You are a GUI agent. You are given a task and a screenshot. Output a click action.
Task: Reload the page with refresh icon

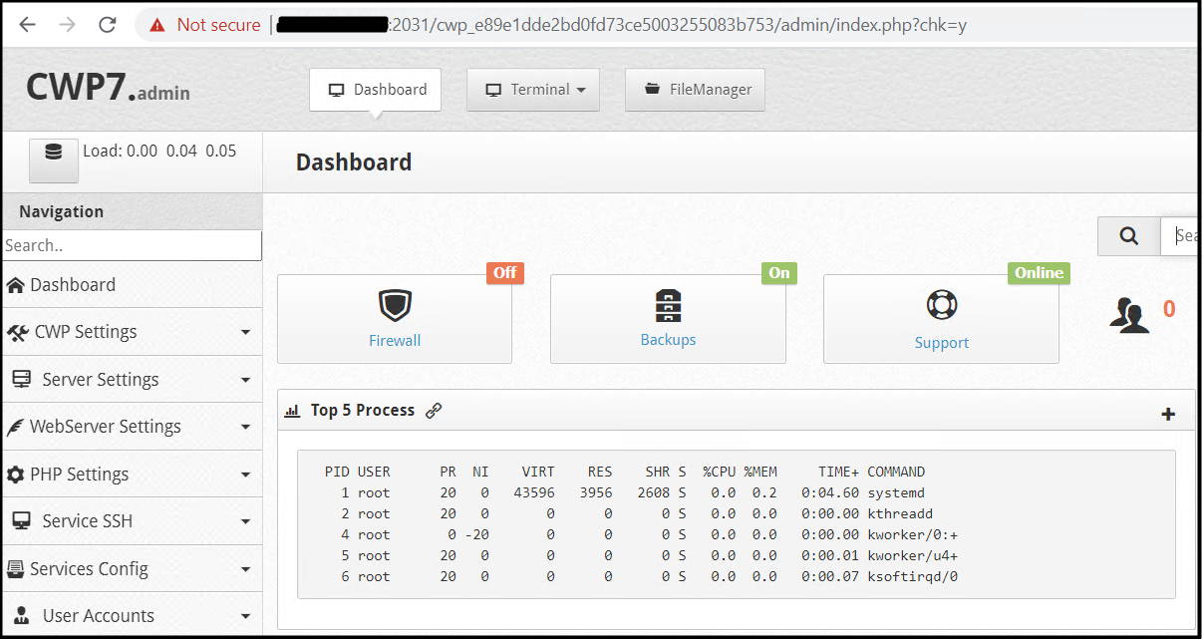tap(108, 25)
